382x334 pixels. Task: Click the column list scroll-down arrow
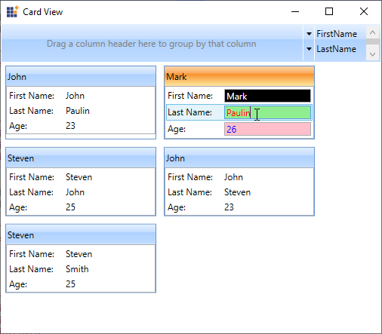(x=373, y=54)
